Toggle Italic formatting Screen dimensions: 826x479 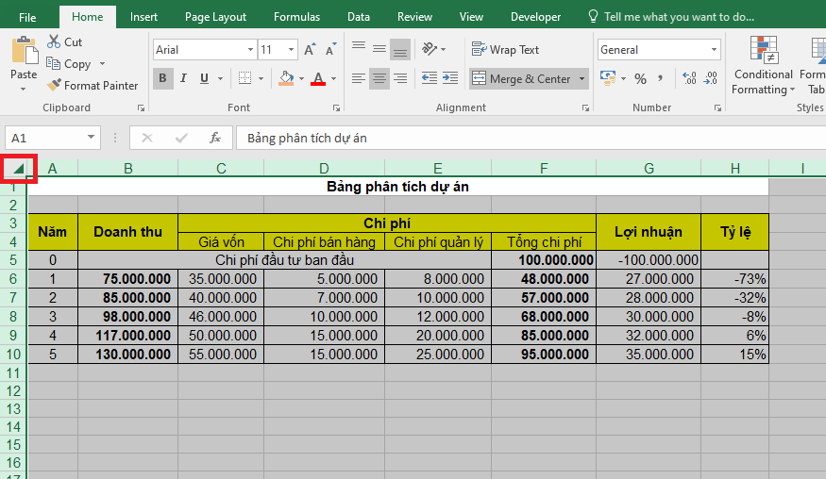tap(183, 78)
